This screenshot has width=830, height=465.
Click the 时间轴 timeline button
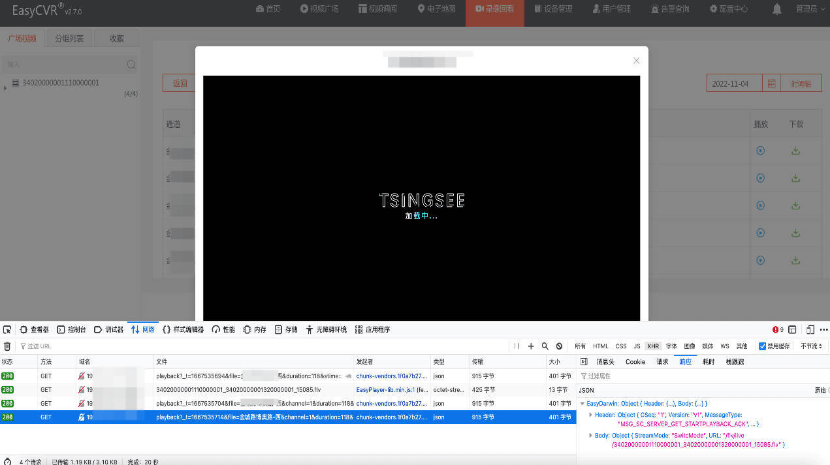[x=801, y=83]
